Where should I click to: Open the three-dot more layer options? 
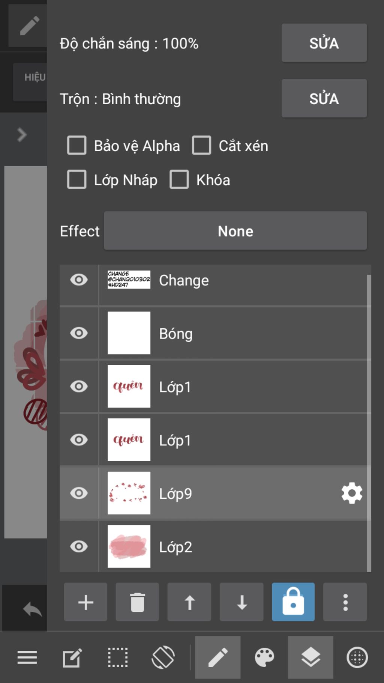click(345, 602)
